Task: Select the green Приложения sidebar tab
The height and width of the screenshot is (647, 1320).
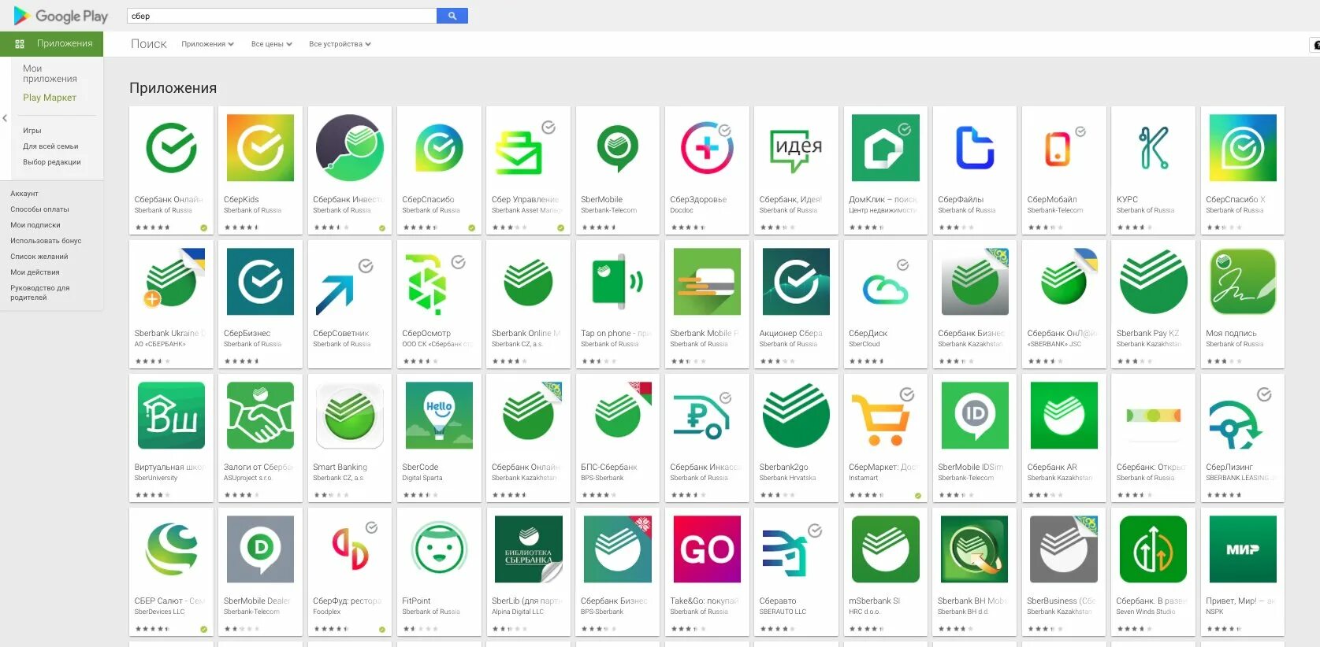Action: [x=51, y=43]
